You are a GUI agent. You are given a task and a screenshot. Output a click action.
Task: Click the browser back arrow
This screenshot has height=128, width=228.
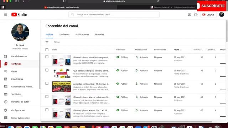[24, 1]
